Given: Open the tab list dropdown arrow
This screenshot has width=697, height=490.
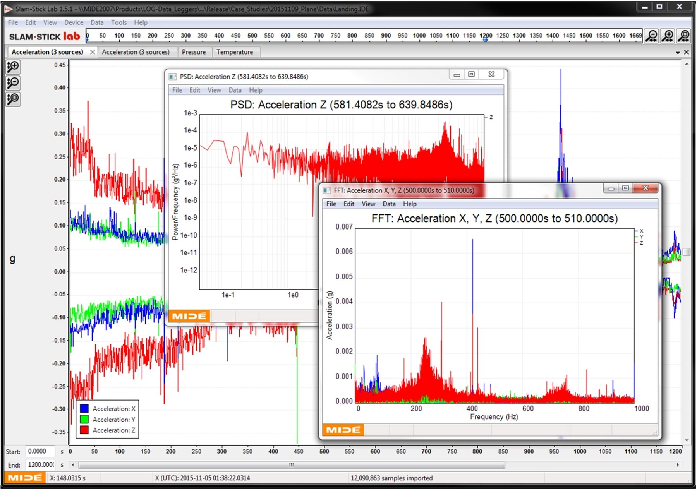Looking at the screenshot, I should tap(678, 51).
